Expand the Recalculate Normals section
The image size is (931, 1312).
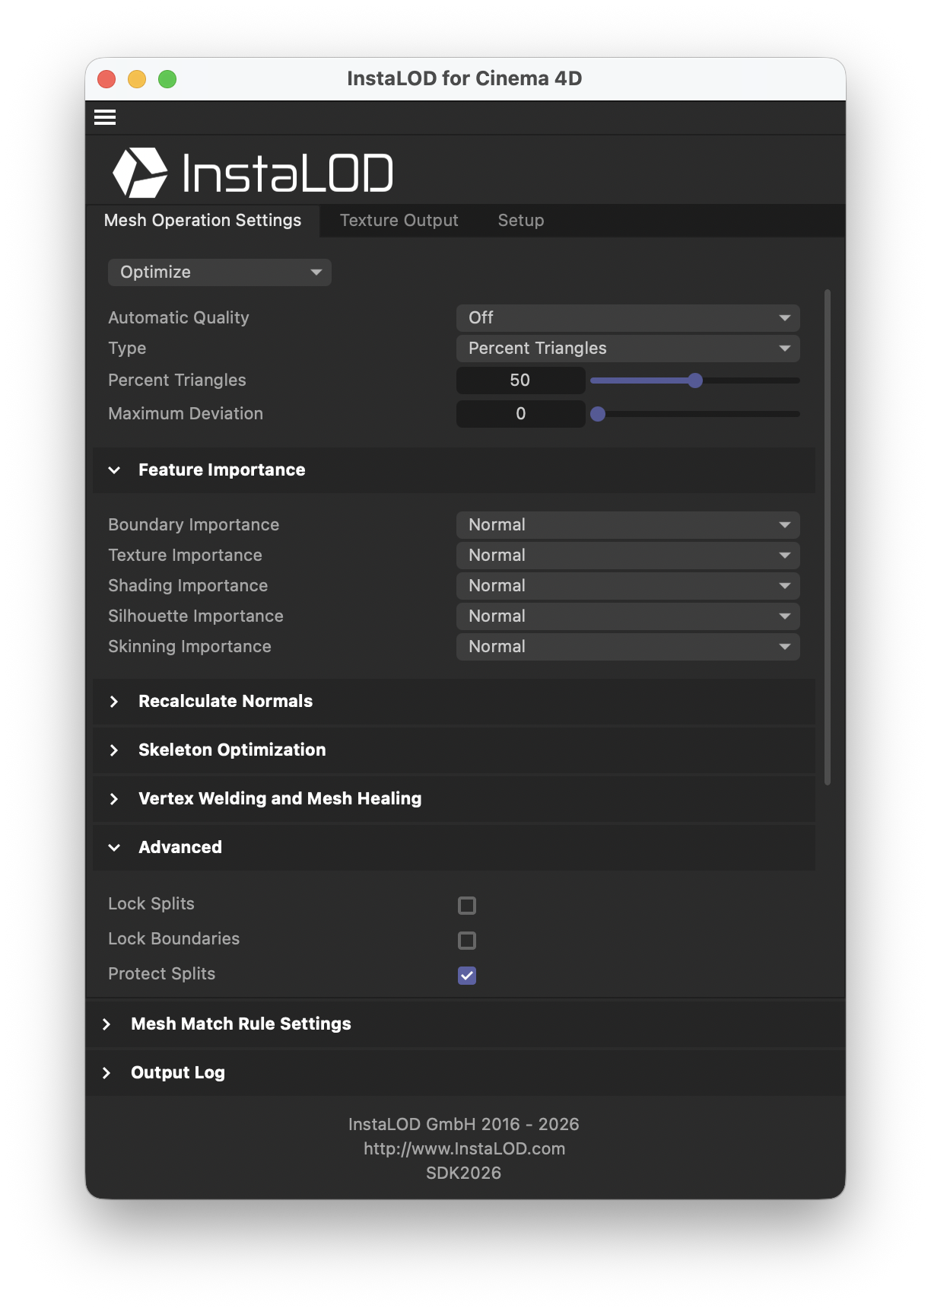pos(453,702)
